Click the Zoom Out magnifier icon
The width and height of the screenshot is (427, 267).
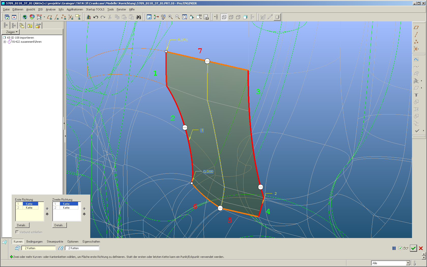177,17
